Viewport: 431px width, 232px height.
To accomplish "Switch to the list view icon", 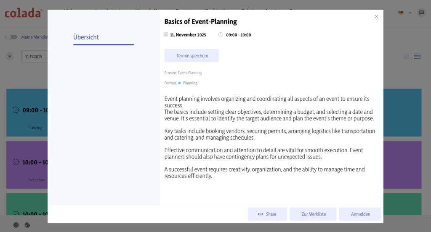I will pos(417,56).
